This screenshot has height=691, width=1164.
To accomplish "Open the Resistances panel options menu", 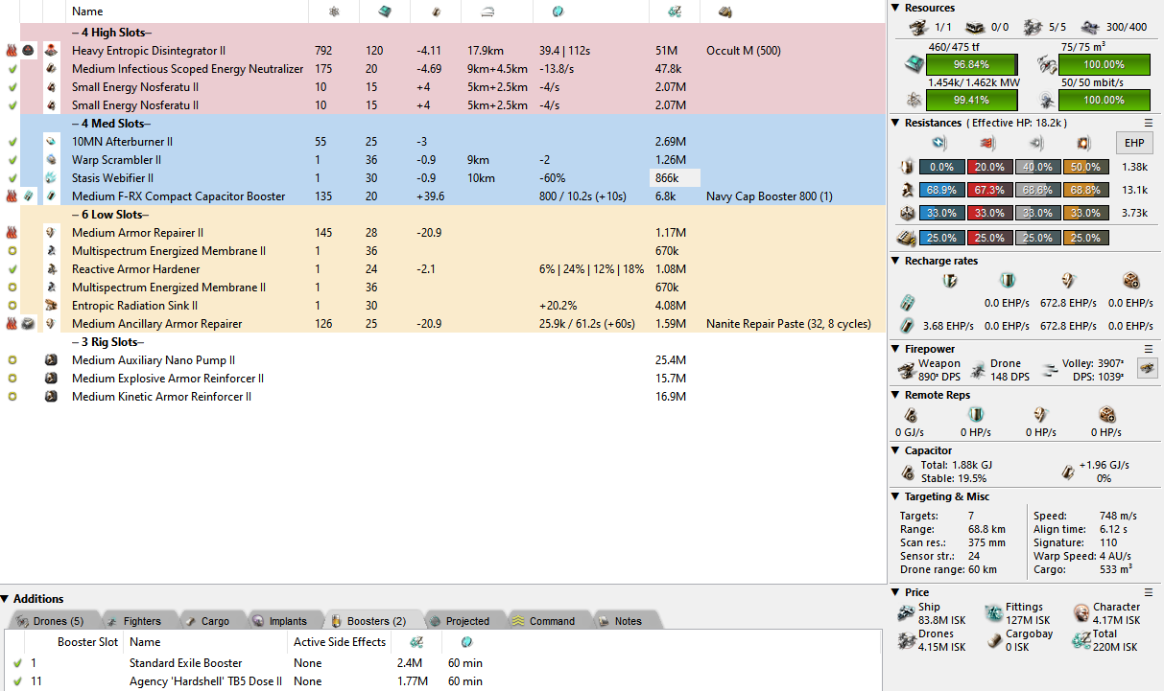I will [x=1149, y=124].
